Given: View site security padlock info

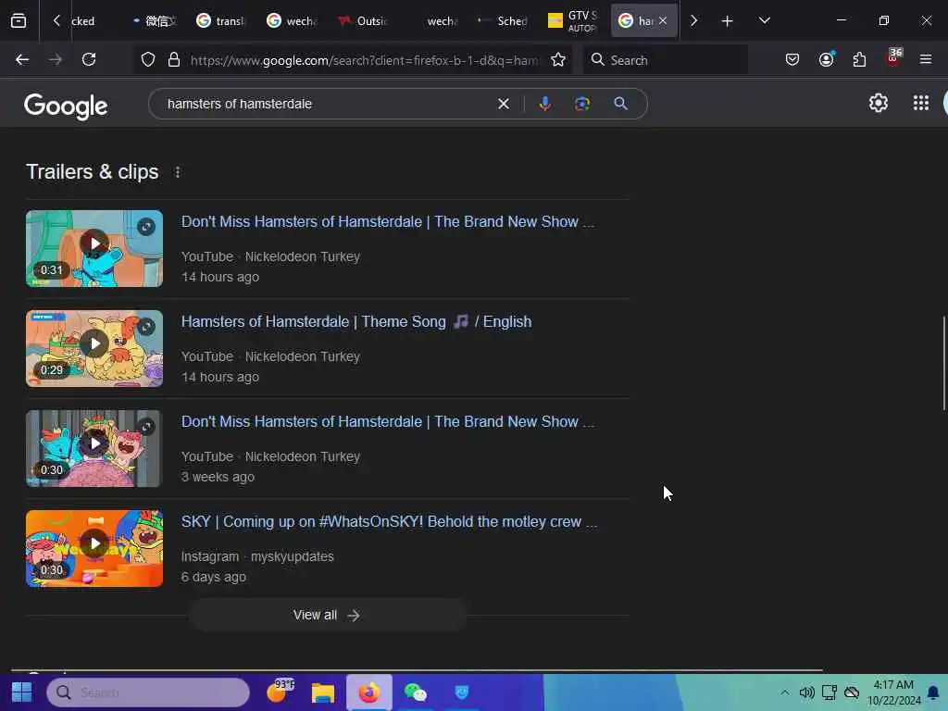Looking at the screenshot, I should coord(174,59).
